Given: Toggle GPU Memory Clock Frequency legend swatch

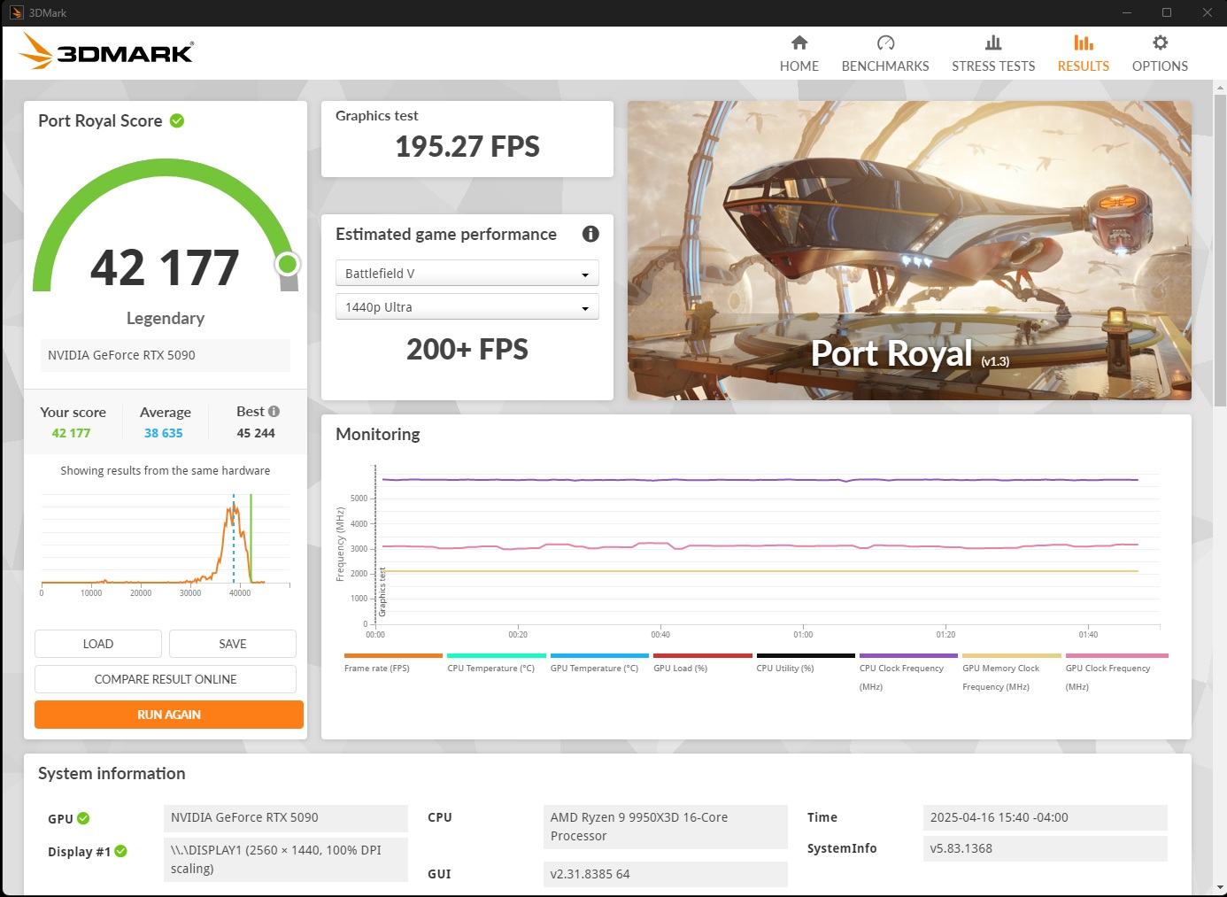Looking at the screenshot, I should point(1012,656).
